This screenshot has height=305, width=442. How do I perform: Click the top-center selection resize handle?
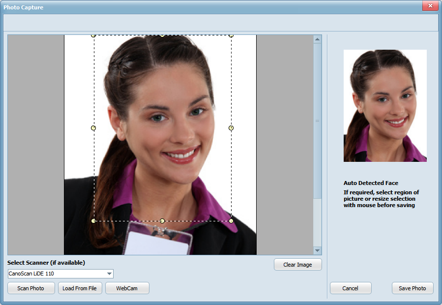point(162,35)
